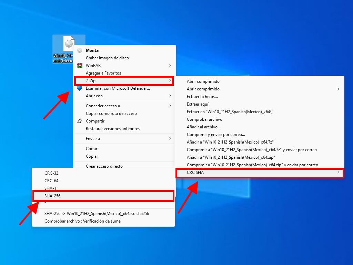
Task: Click Comprobar archivo in 7-Zip menu
Action: click(x=204, y=119)
